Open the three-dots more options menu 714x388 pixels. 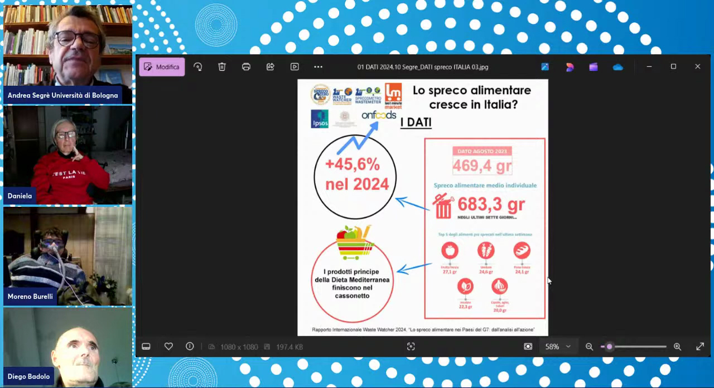pos(318,67)
